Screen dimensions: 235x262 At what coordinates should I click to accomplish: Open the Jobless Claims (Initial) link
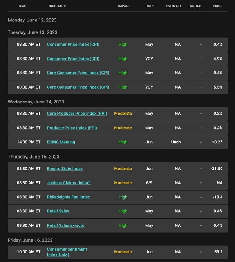click(69, 183)
